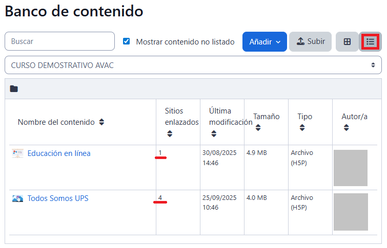Open the Añadir dropdown menu
The image size is (387, 248).
[264, 42]
